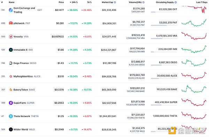Click the VRA circulating supply bar

coord(164,38)
